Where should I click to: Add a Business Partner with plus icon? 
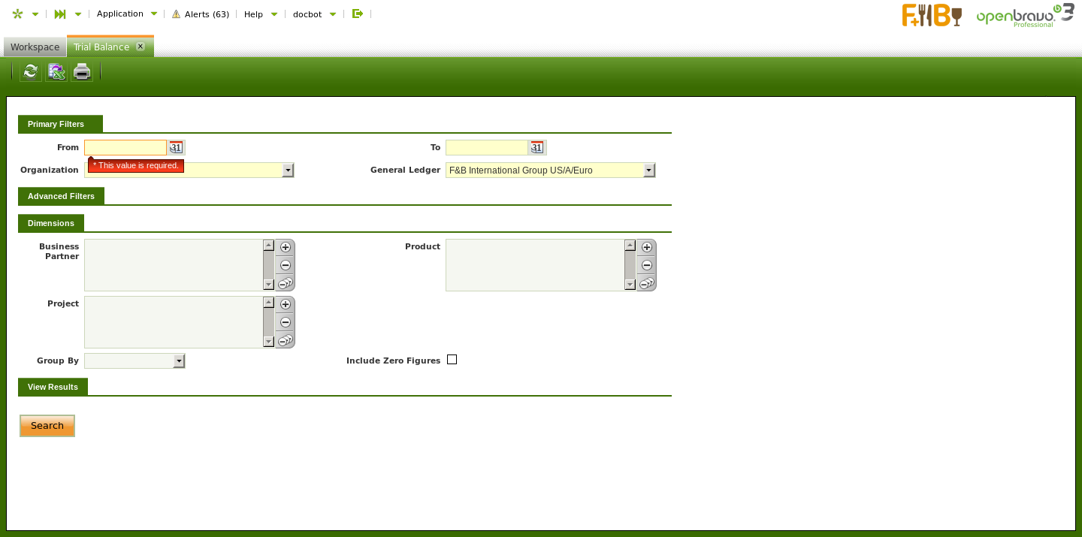pyautogui.click(x=286, y=247)
